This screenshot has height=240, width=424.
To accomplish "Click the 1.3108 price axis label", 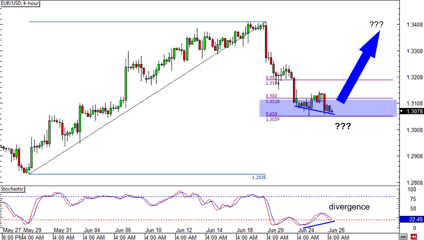I will point(414,104).
